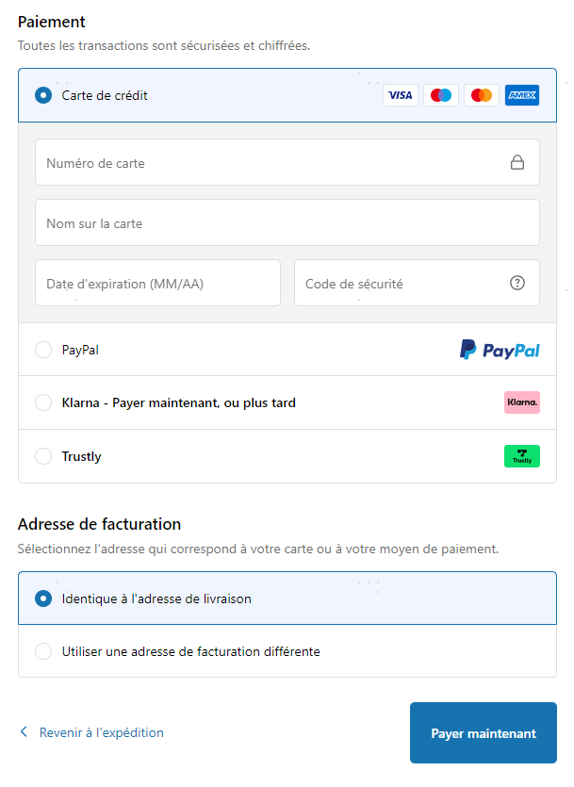Click the green Trustly logo badge
The height and width of the screenshot is (787, 574).
tap(522, 456)
